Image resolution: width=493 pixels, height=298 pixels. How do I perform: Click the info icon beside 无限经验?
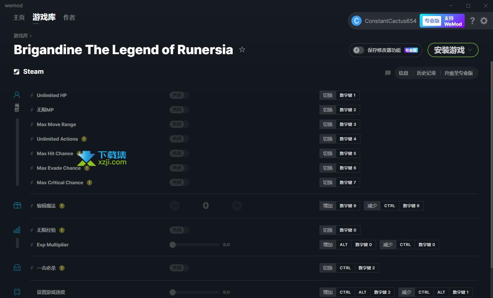(62, 230)
